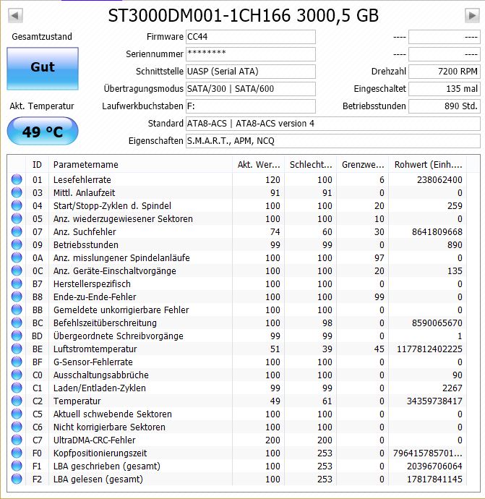Click status orb for Aktuell schwebende Sektoren
Screen dimensions: 485x499
click(x=17, y=414)
